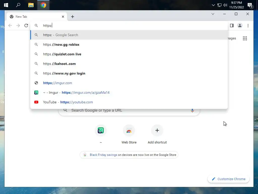
Task: Choose the "www.ny.gov login" suggestion
Action: pyautogui.click(x=129, y=73)
